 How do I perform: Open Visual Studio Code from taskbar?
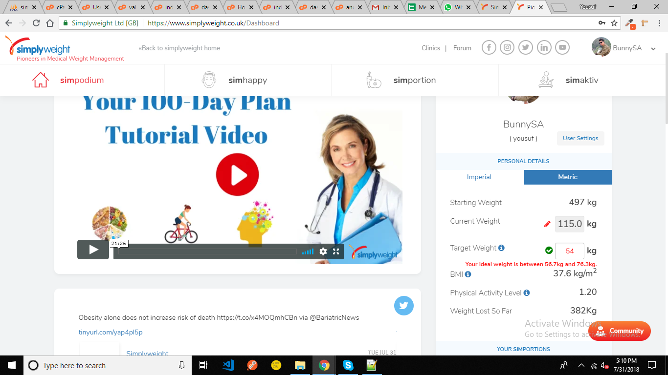(228, 365)
